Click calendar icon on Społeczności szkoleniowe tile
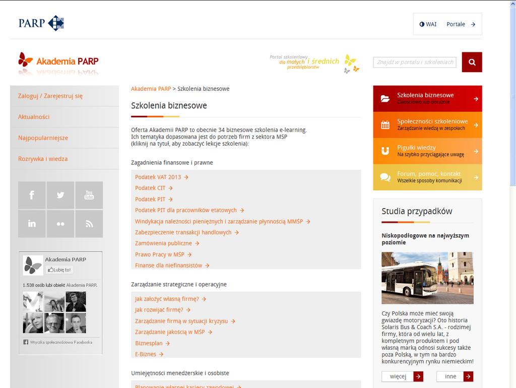The height and width of the screenshot is (388, 516). [x=385, y=125]
